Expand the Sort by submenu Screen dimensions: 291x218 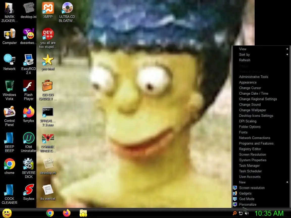261,54
